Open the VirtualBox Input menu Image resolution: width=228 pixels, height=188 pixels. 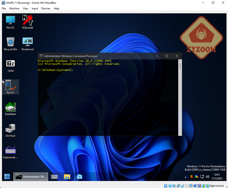pyautogui.click(x=35, y=8)
